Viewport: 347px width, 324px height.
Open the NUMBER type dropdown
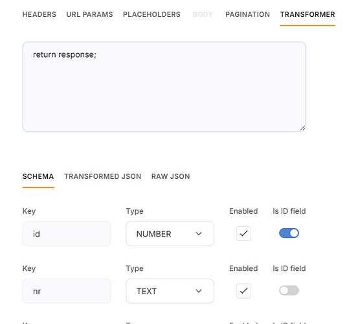170,234
